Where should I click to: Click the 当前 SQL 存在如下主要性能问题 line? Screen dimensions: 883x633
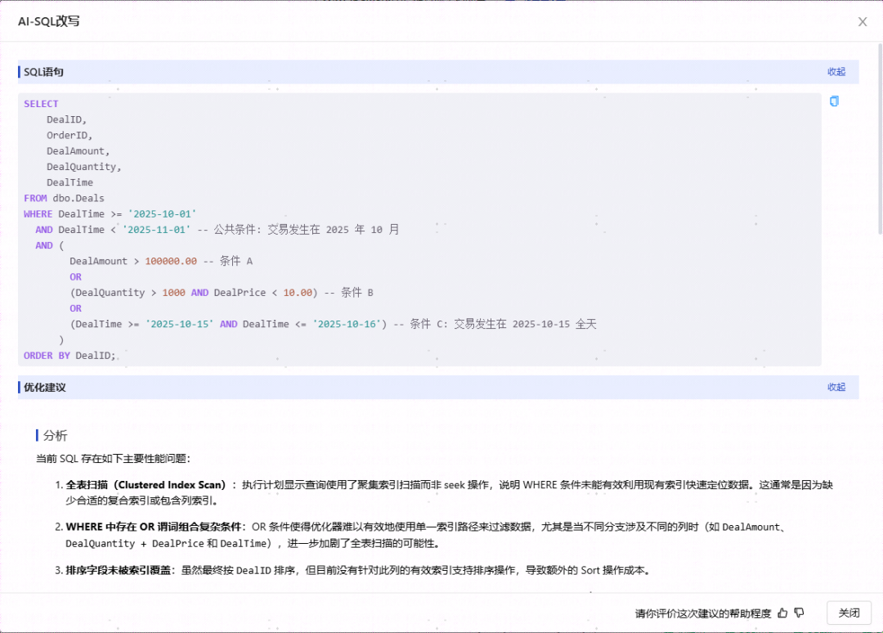click(x=113, y=459)
